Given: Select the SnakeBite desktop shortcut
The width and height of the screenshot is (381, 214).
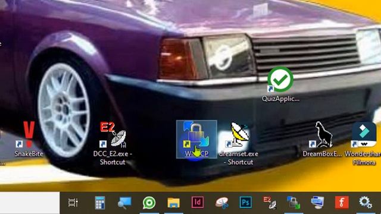Looking at the screenshot, I should (x=29, y=139).
